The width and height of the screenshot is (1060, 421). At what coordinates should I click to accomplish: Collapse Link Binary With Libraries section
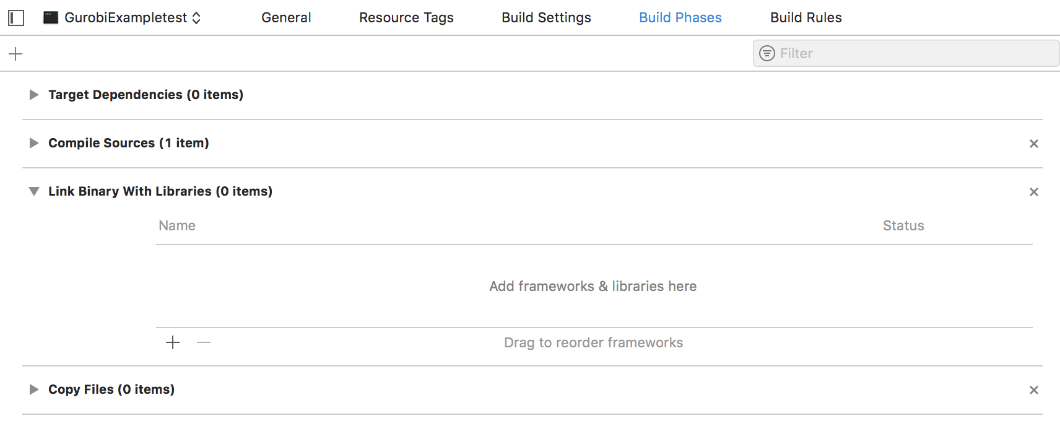tap(34, 191)
